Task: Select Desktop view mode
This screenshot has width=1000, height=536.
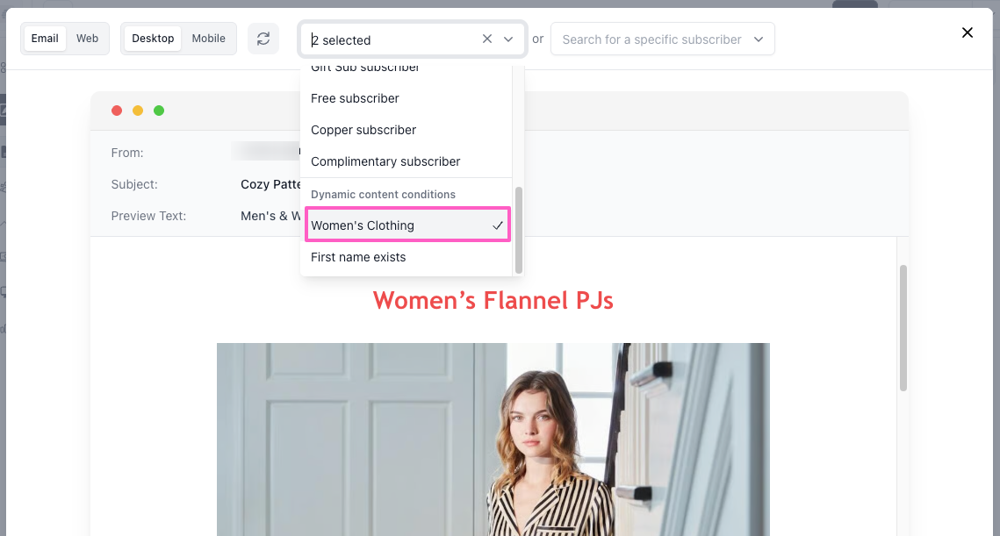Action: coord(153,39)
